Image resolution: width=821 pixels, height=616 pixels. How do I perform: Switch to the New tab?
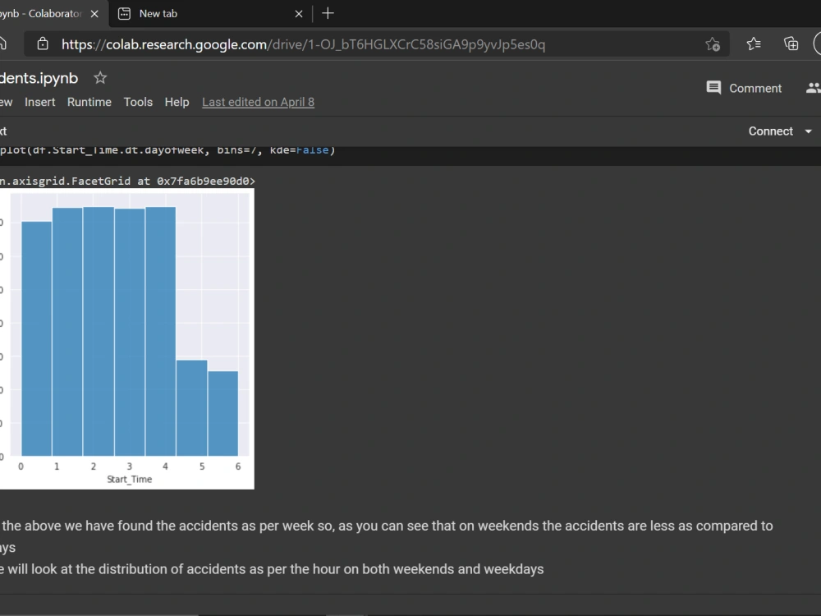pyautogui.click(x=209, y=14)
